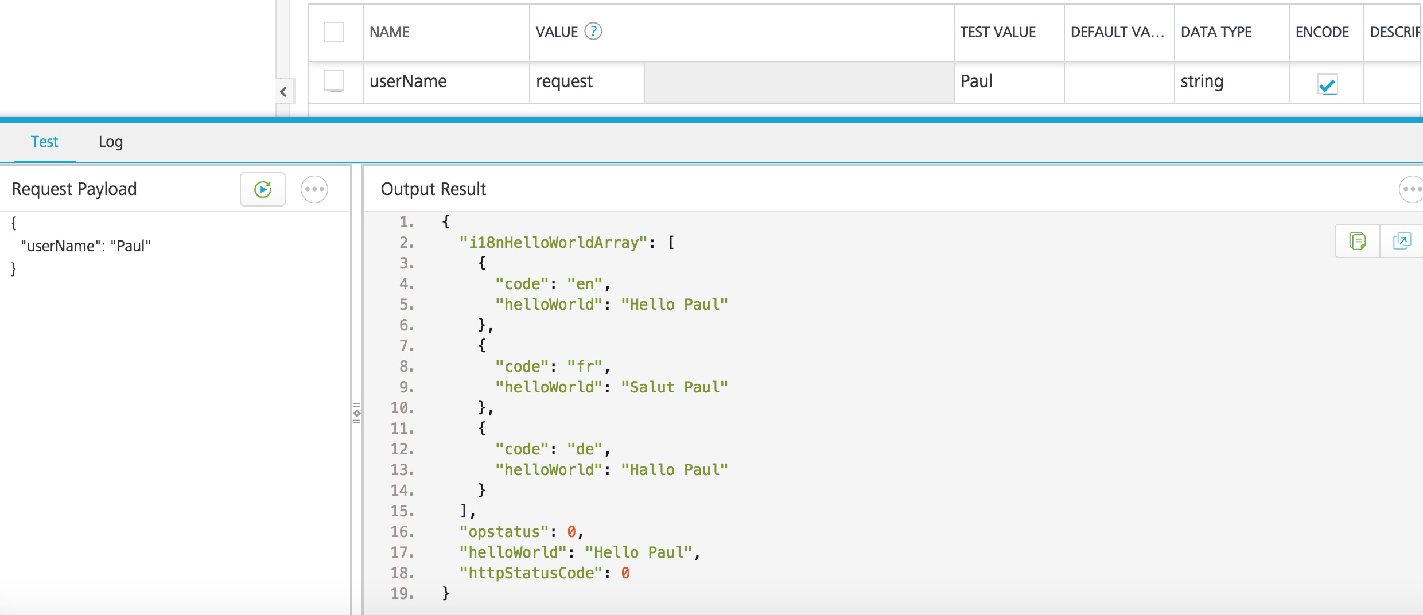Open the Request Payload options menu
This screenshot has width=1423, height=615.
[x=314, y=189]
